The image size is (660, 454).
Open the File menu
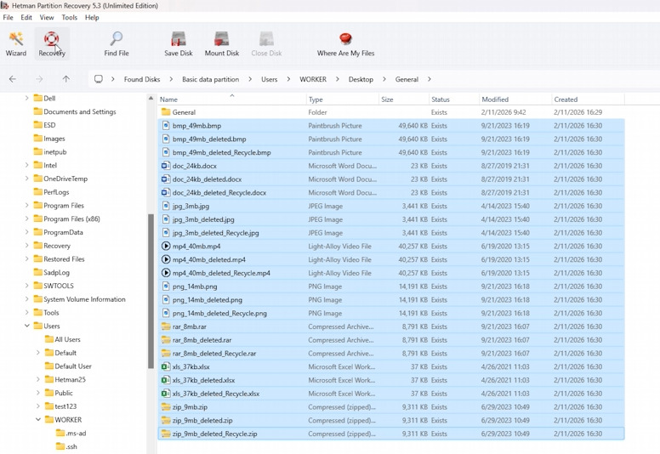[8, 17]
